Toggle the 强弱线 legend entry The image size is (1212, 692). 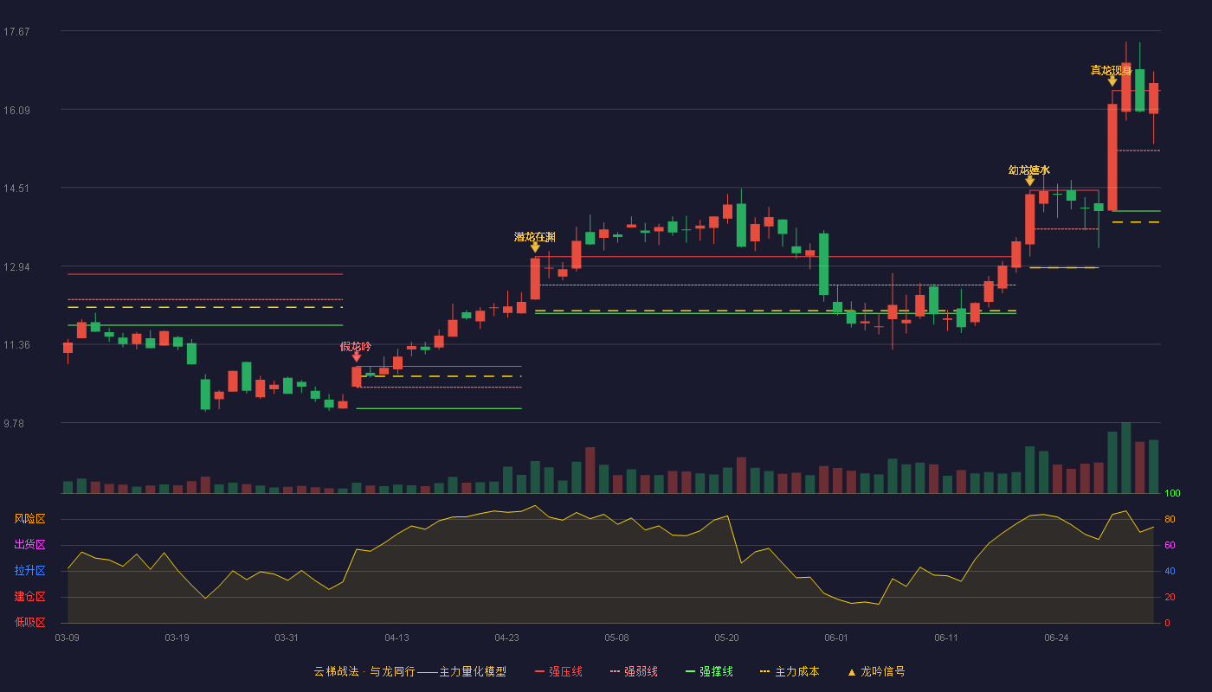[x=634, y=671]
